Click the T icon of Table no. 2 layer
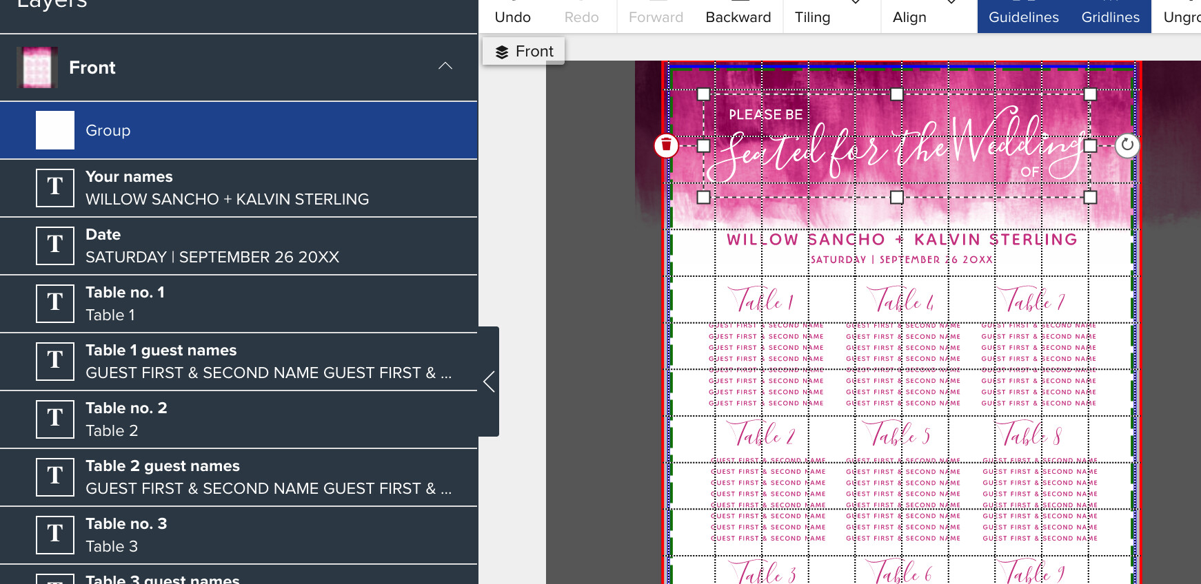 pyautogui.click(x=55, y=419)
